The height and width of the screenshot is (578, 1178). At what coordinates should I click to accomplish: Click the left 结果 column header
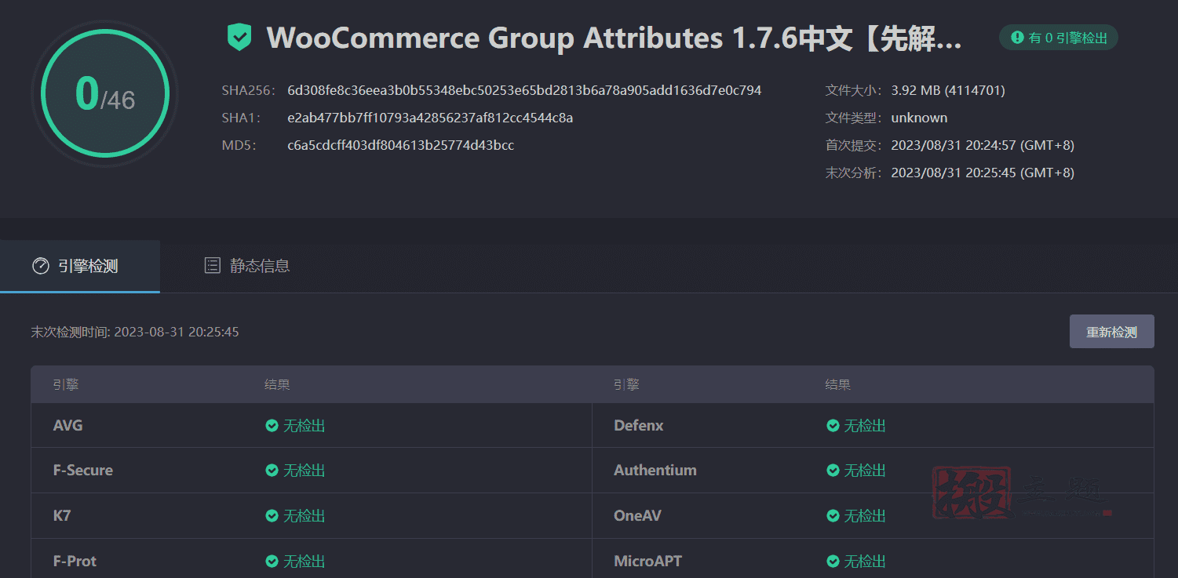[277, 384]
